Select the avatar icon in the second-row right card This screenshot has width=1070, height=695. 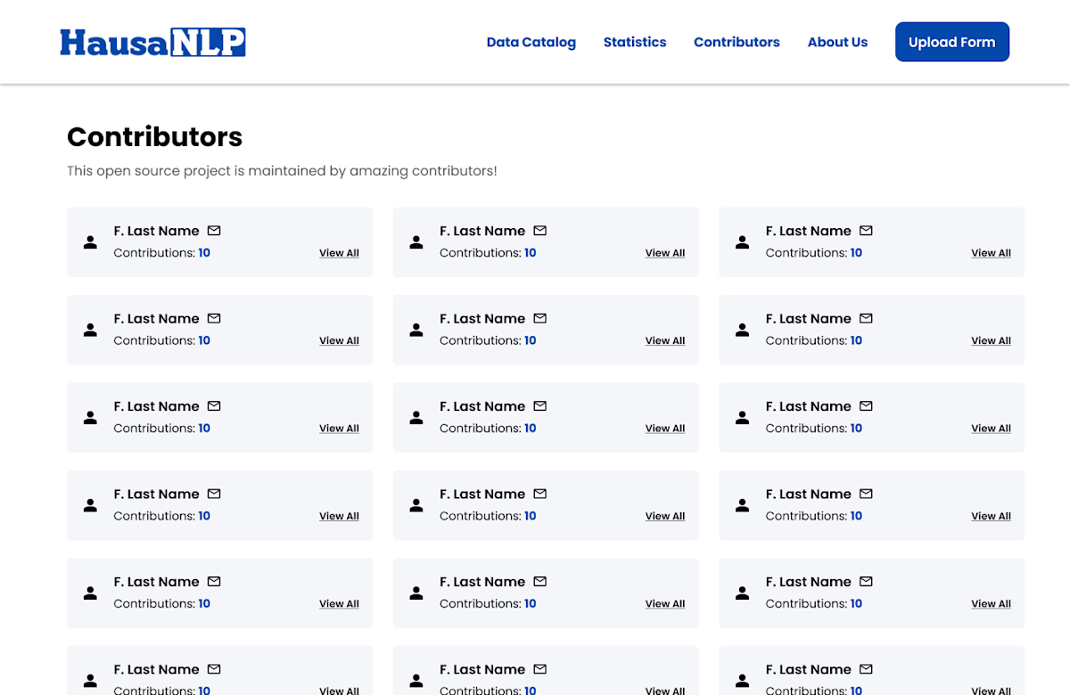[x=742, y=330]
